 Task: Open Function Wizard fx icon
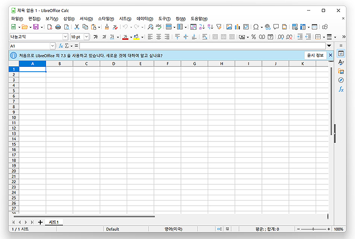pyautogui.click(x=60, y=46)
